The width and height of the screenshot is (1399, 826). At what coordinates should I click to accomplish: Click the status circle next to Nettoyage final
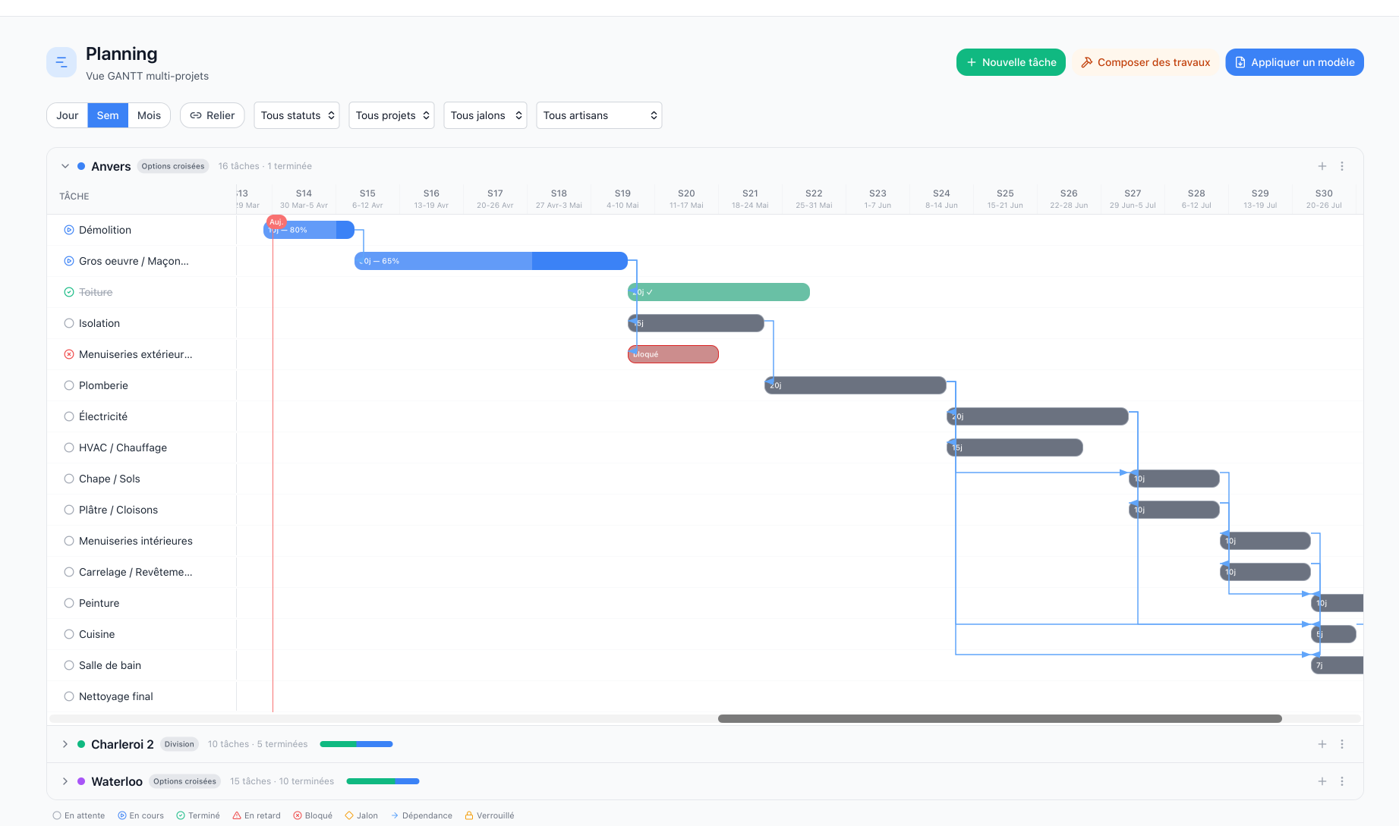pos(69,696)
